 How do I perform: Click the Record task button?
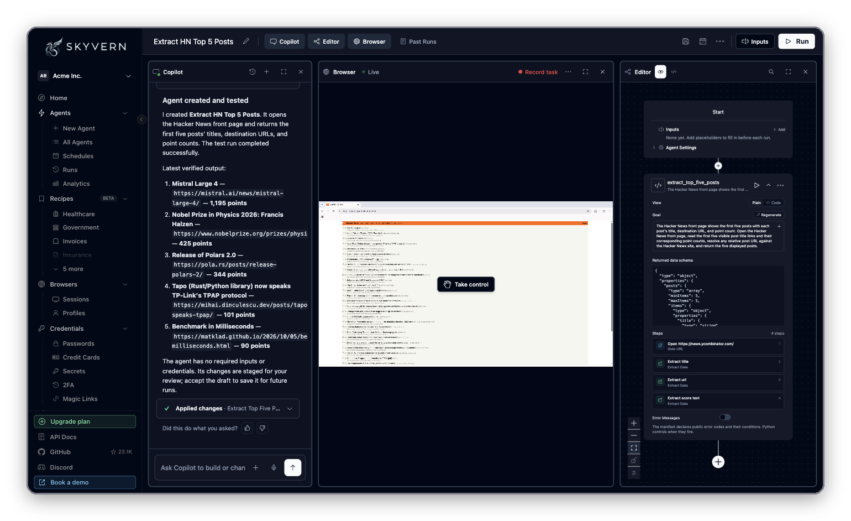point(538,72)
